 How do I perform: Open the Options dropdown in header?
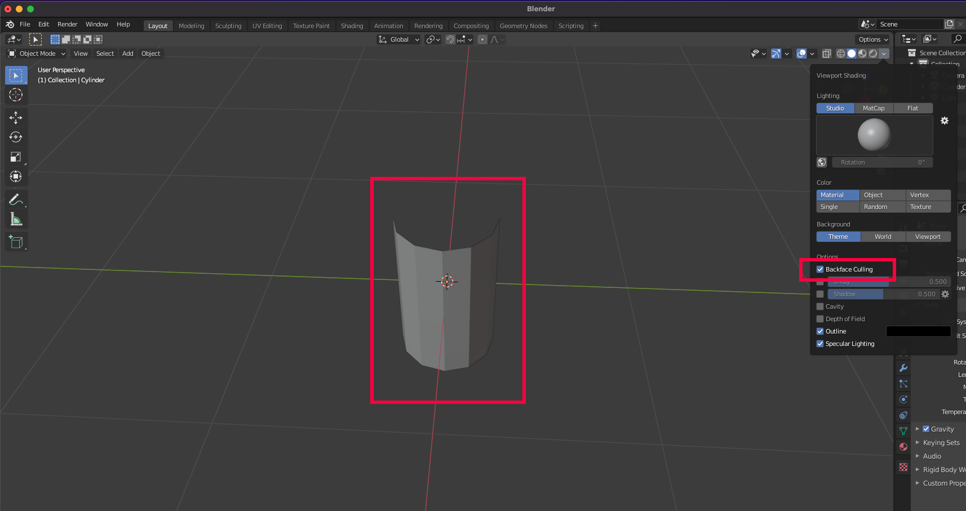tap(873, 39)
